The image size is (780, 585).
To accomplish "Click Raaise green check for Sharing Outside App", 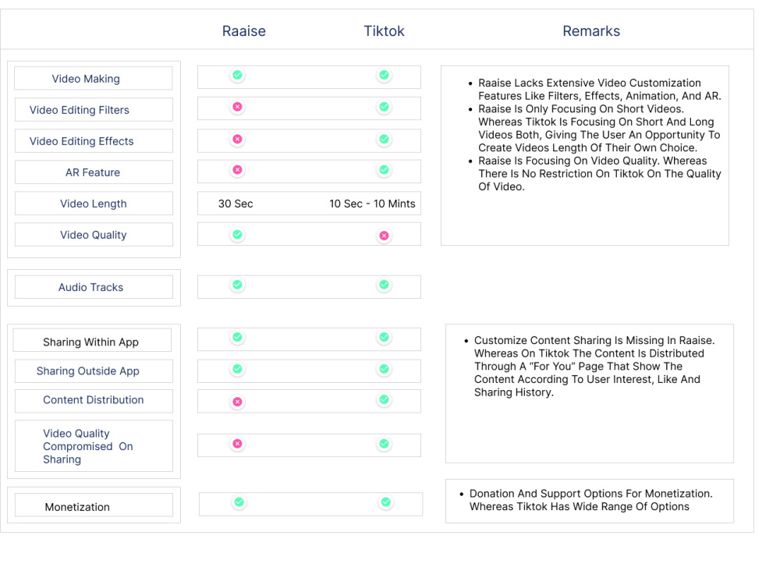I will (x=238, y=369).
